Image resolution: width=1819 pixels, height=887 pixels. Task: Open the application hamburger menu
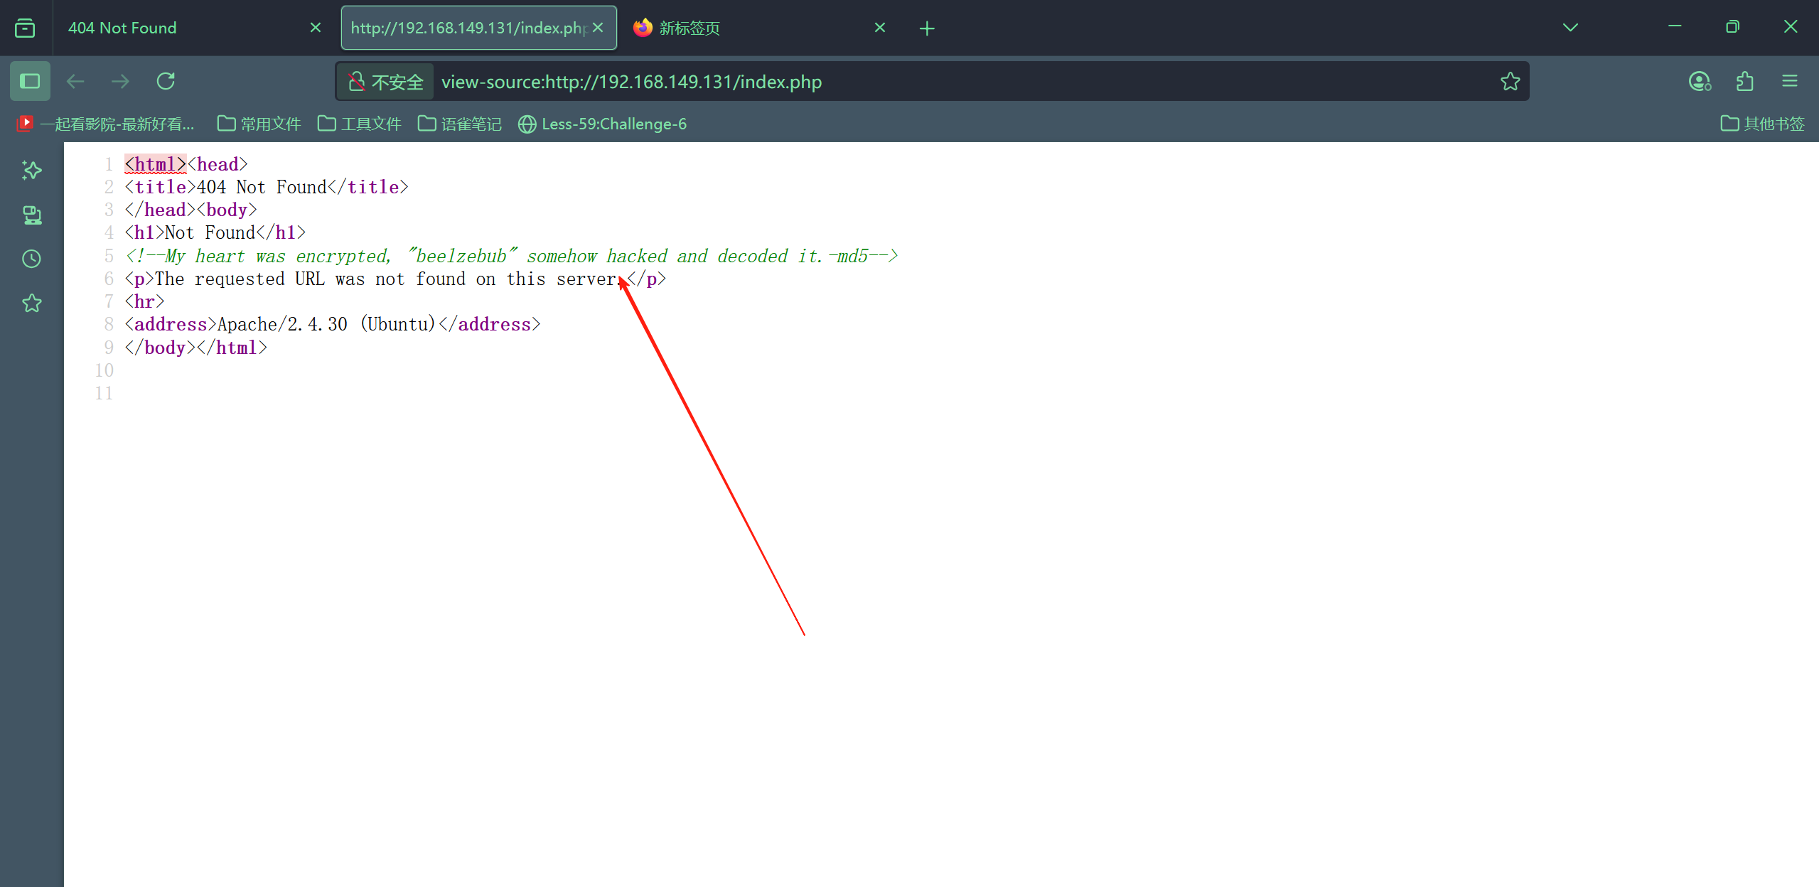coord(1790,81)
